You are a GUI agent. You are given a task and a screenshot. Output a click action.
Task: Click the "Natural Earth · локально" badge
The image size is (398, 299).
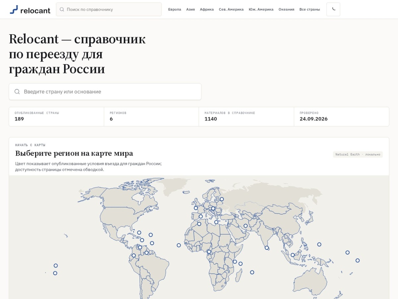(358, 154)
